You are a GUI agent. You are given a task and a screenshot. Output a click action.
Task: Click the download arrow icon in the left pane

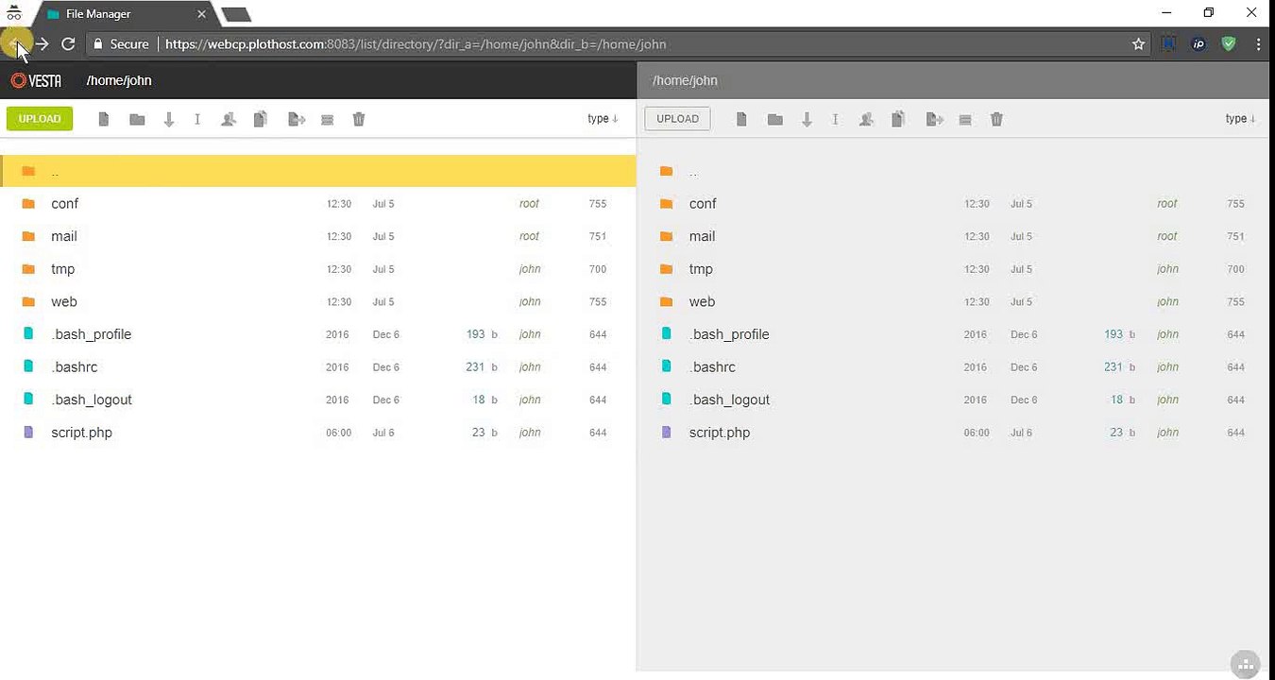click(x=169, y=119)
